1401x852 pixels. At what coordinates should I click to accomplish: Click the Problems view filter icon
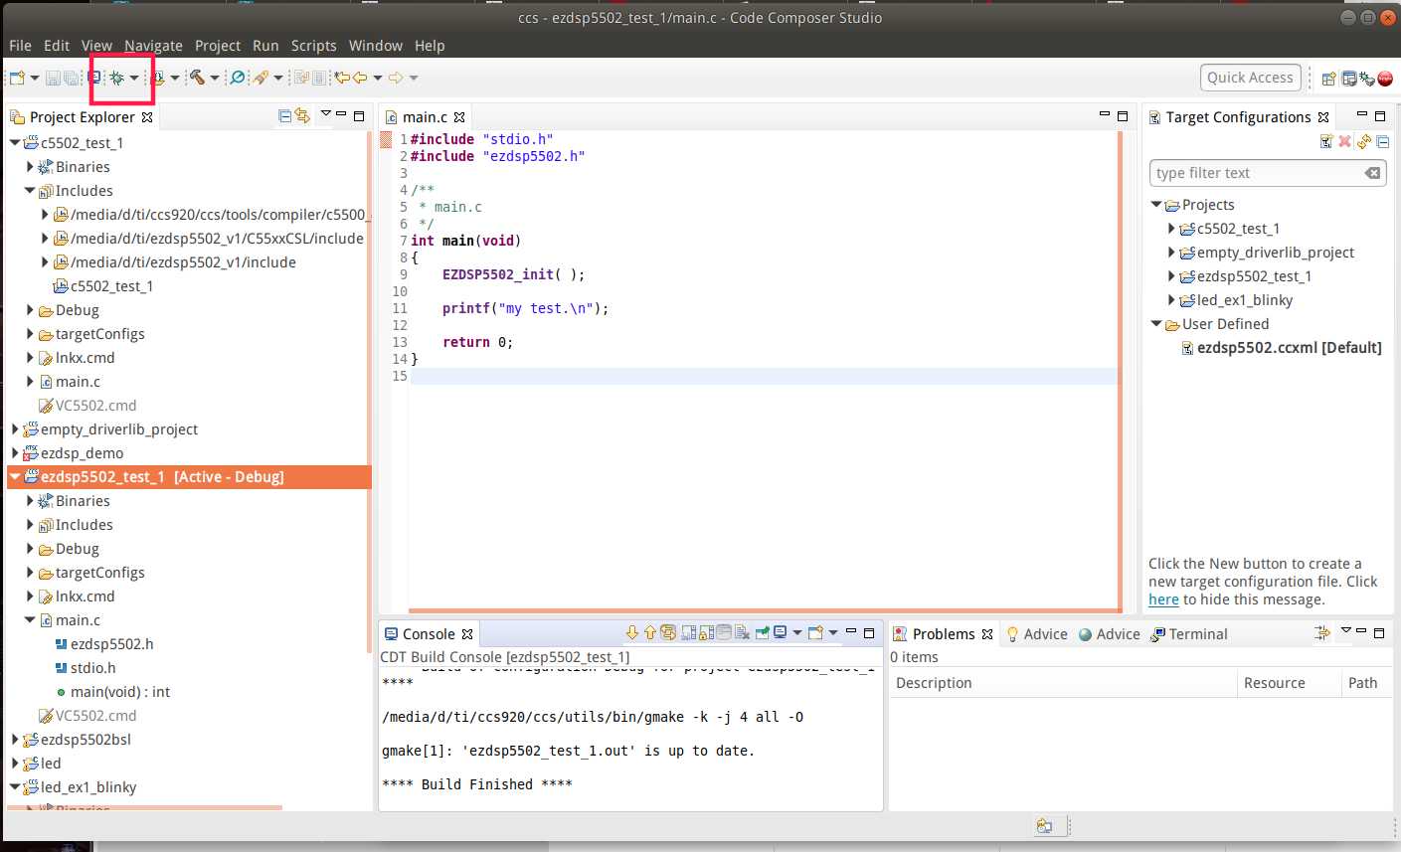[x=1321, y=633]
